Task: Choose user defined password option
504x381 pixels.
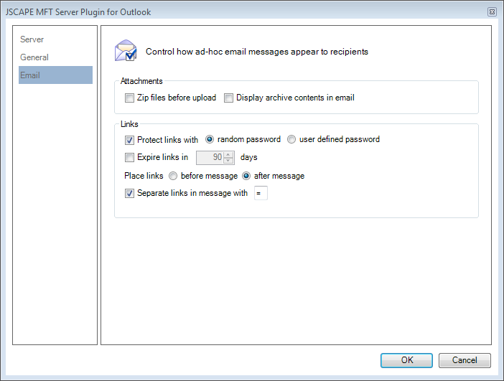Action: pos(291,140)
